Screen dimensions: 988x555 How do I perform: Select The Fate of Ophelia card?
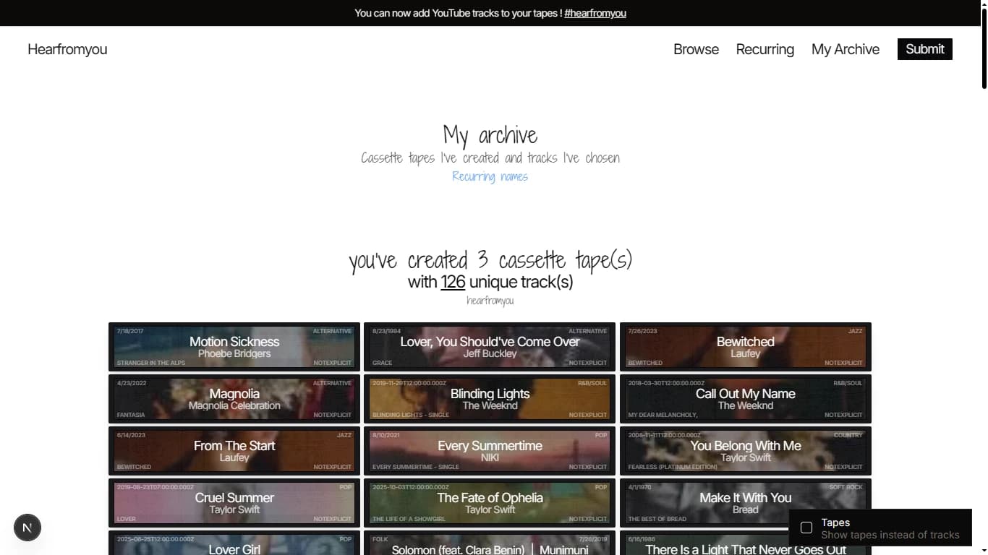click(x=490, y=503)
